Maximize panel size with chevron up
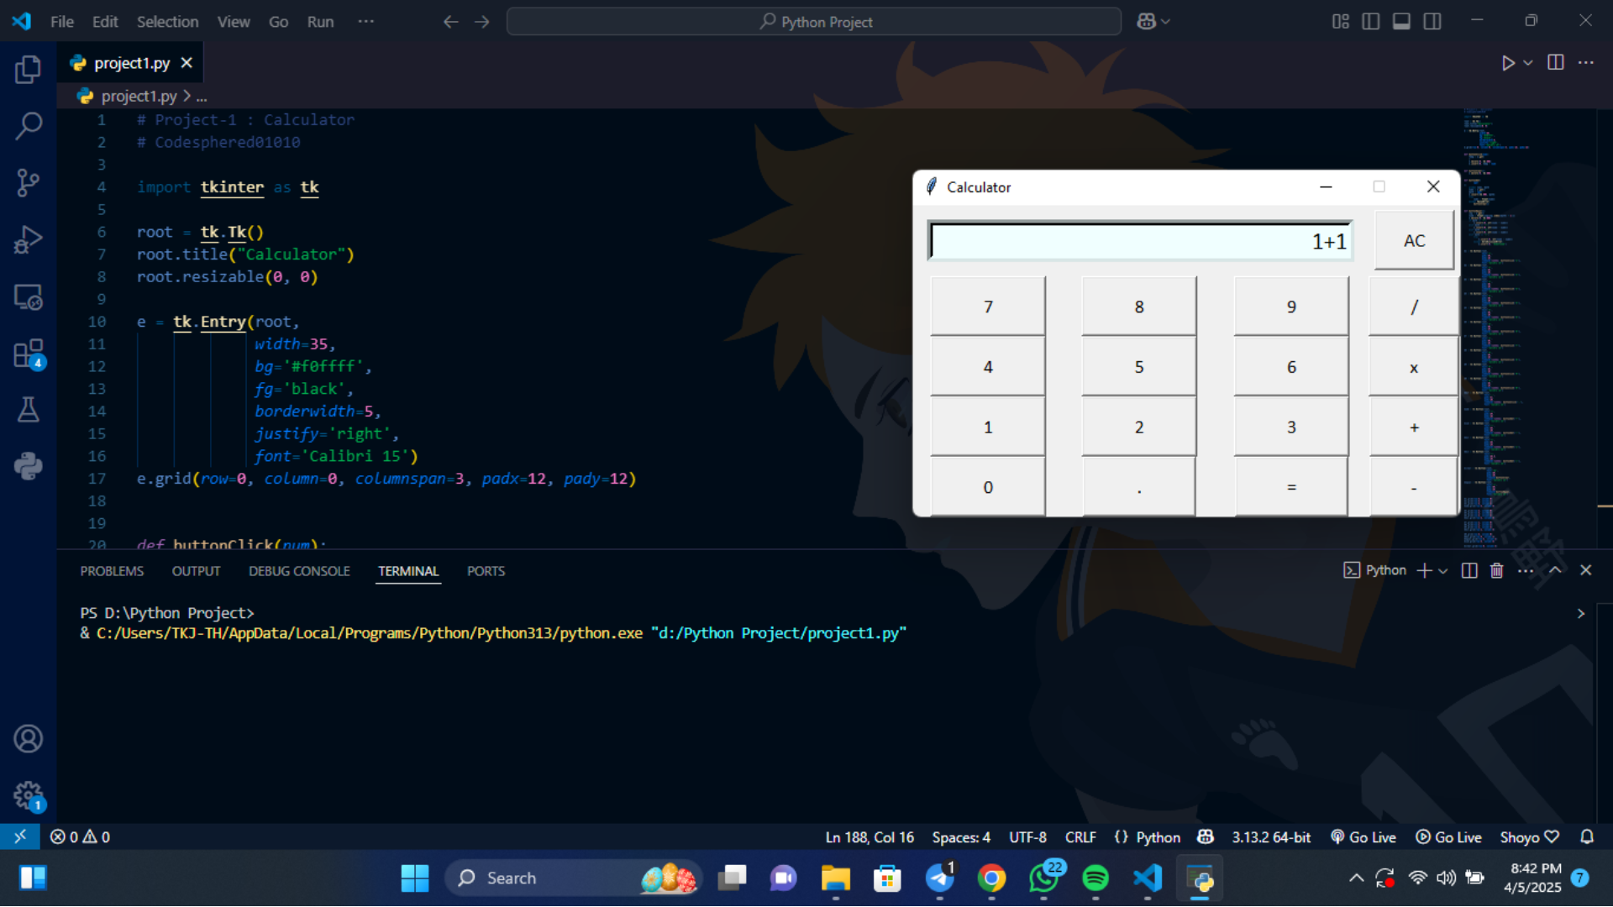Viewport: 1613px width, 907px height. tap(1555, 570)
